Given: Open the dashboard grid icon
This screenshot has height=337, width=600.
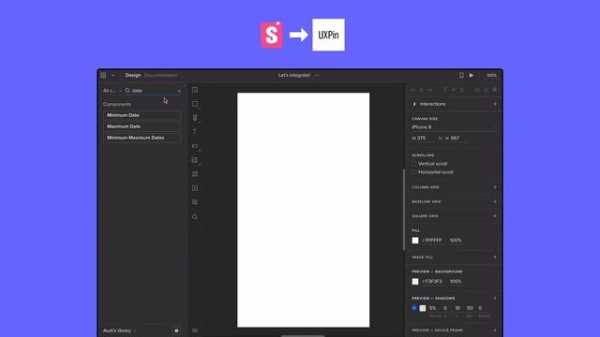Looking at the screenshot, I should (103, 75).
